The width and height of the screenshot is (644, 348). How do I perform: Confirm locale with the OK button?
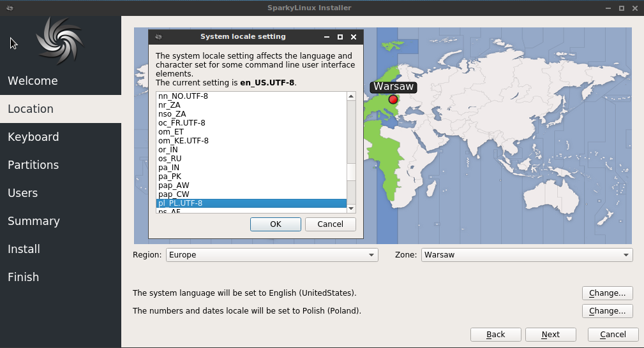(x=276, y=224)
